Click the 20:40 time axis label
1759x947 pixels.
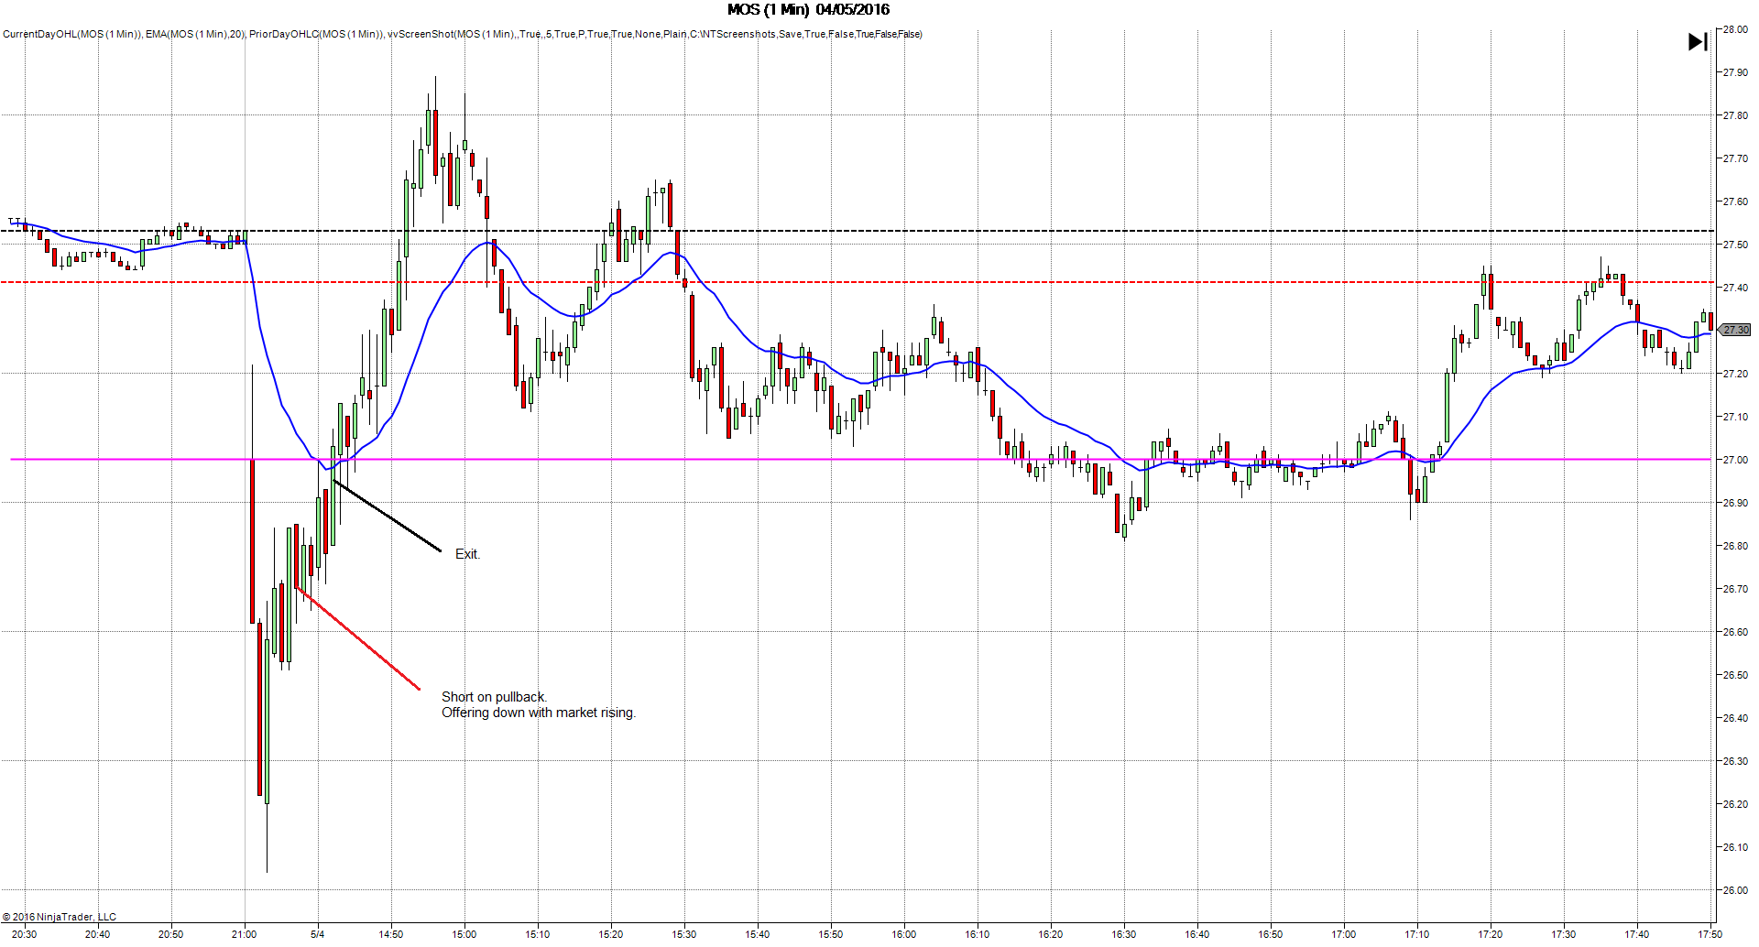click(98, 934)
